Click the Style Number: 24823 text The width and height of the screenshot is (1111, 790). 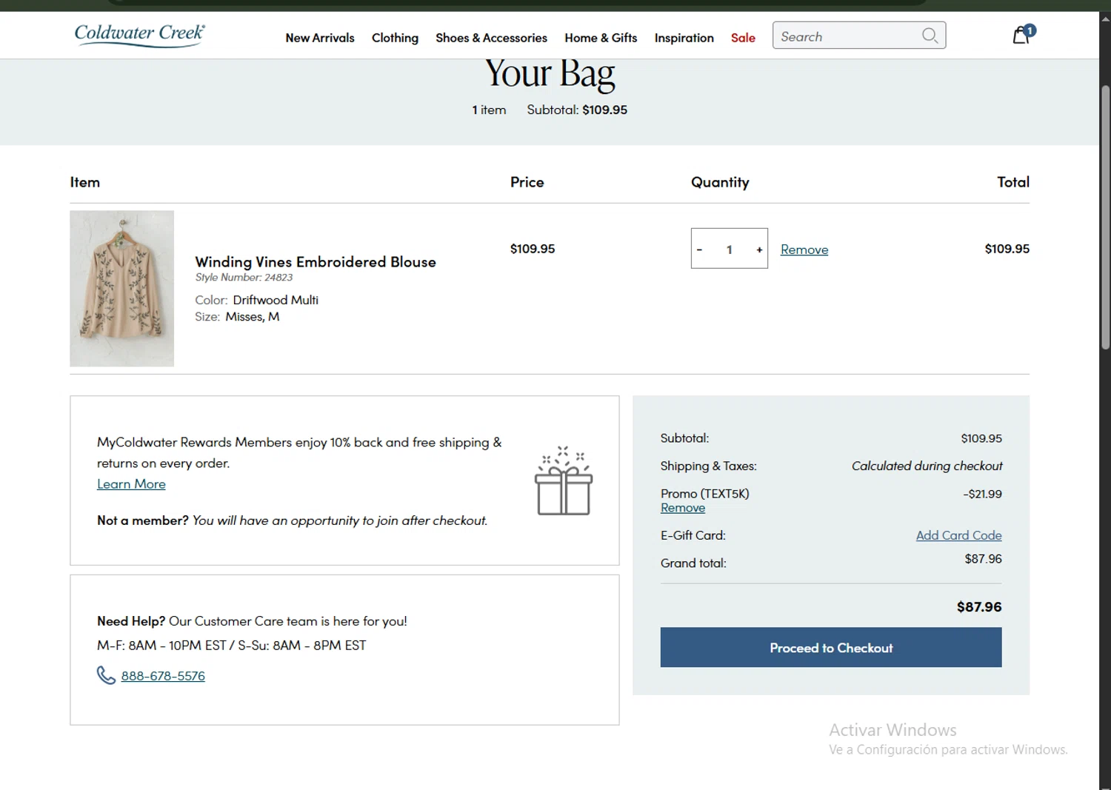click(244, 278)
